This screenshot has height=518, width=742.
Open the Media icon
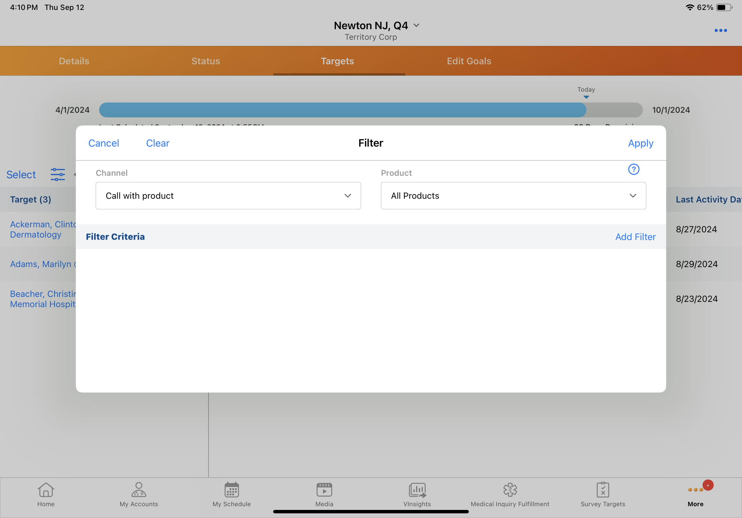324,489
